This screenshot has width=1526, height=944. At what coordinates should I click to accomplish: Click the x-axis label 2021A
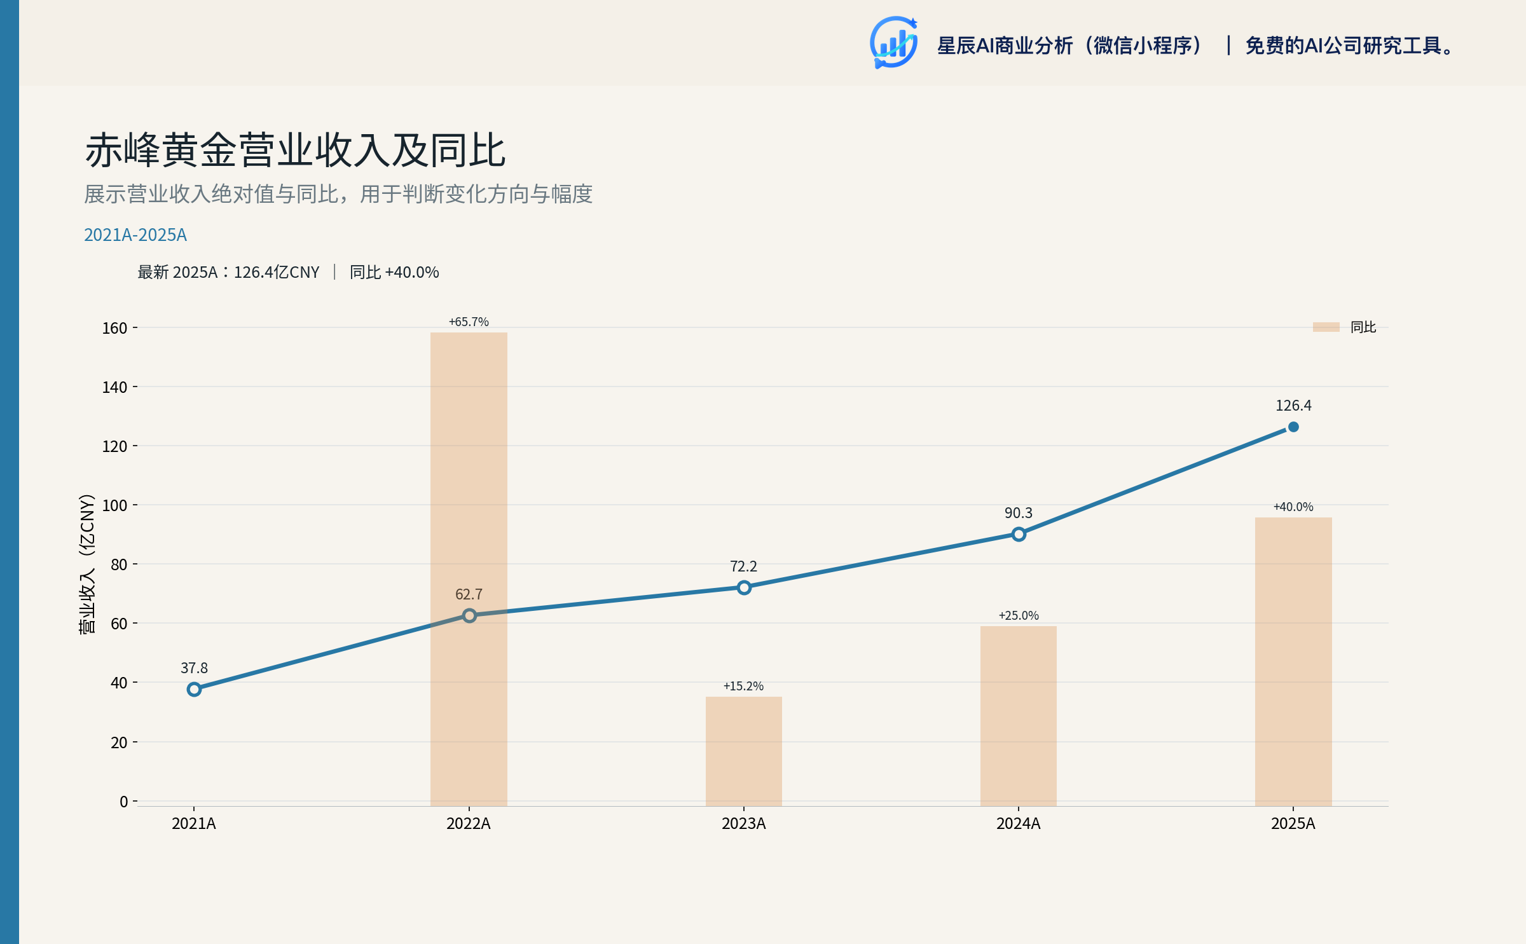(194, 824)
